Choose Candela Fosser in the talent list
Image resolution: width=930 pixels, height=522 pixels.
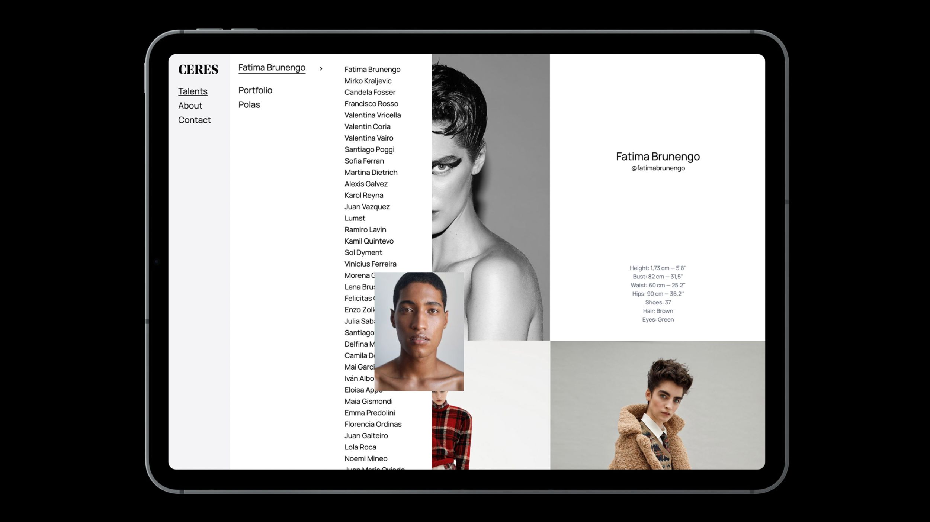click(x=369, y=92)
